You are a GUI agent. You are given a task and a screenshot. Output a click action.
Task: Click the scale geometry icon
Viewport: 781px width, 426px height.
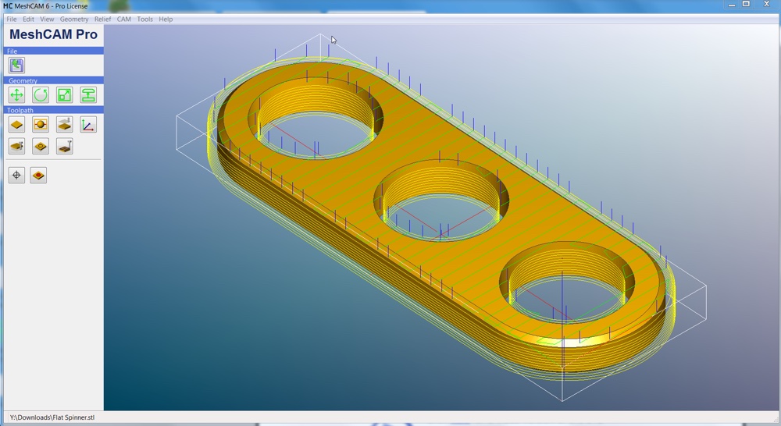(65, 95)
